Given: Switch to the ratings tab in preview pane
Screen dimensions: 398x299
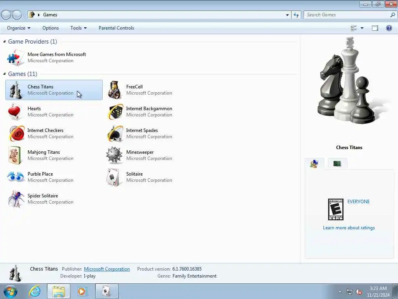Looking at the screenshot, I should point(314,164).
